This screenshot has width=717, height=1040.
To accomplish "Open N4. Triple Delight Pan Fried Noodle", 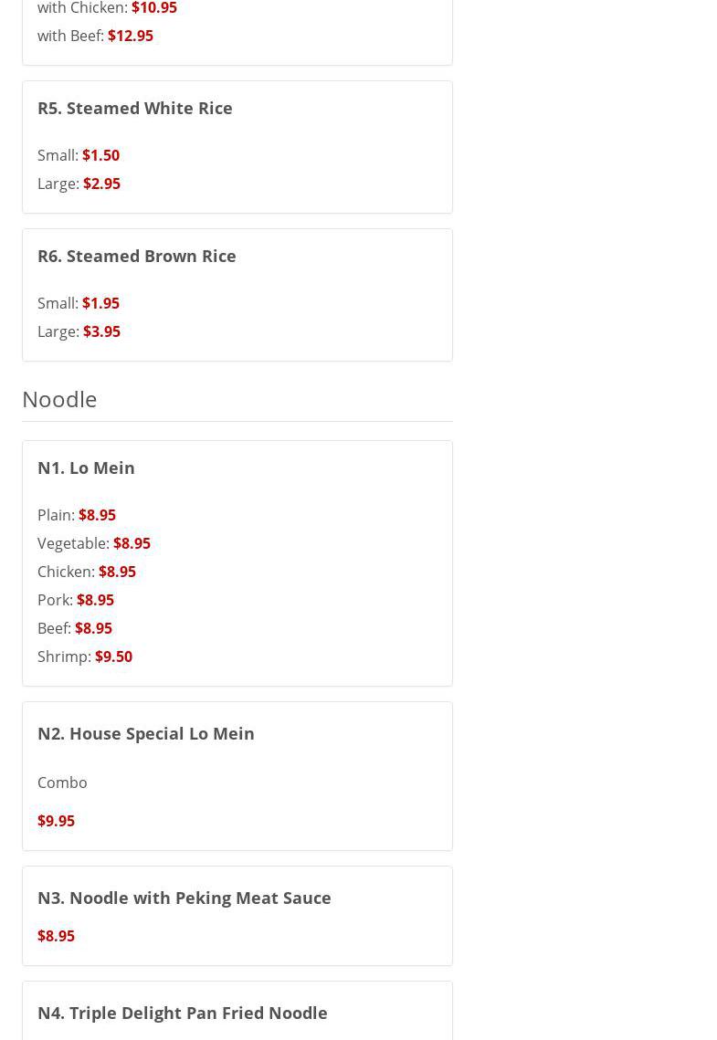I will click(183, 1013).
